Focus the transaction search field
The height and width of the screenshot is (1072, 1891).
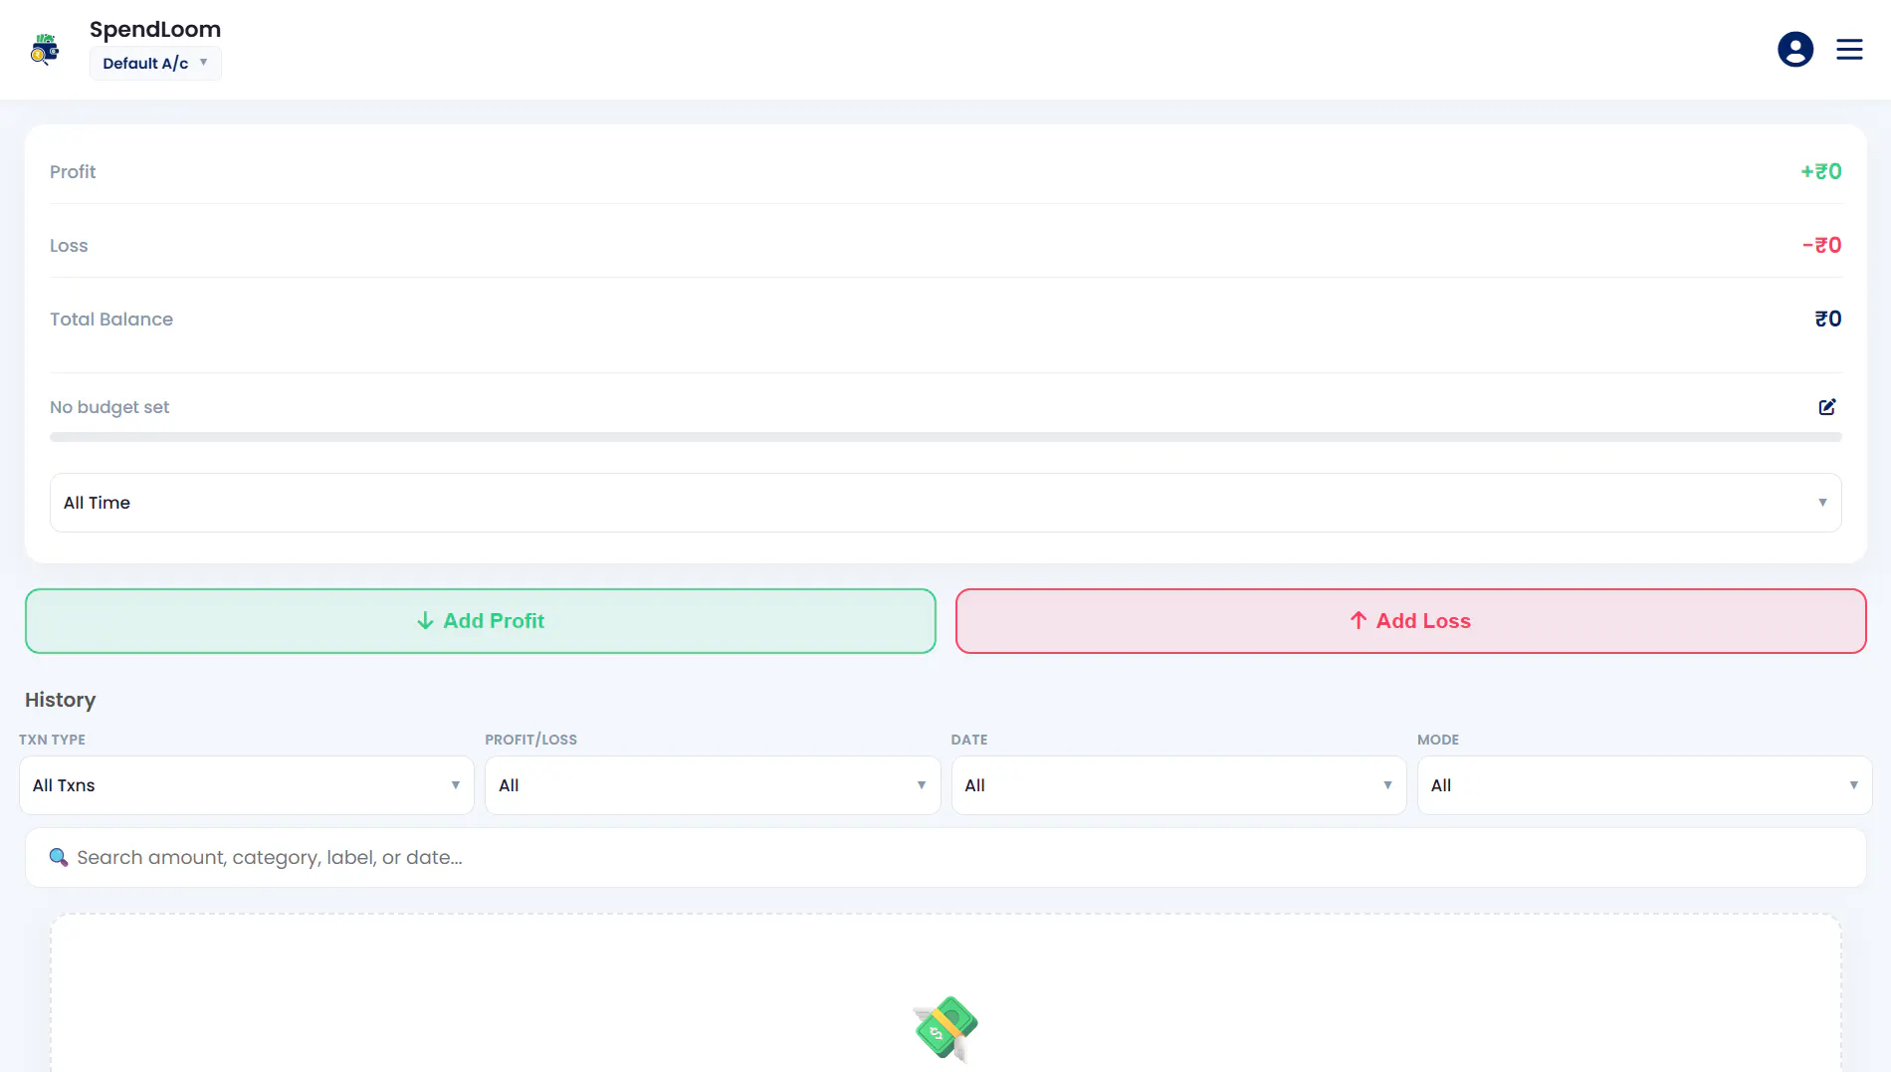945,858
